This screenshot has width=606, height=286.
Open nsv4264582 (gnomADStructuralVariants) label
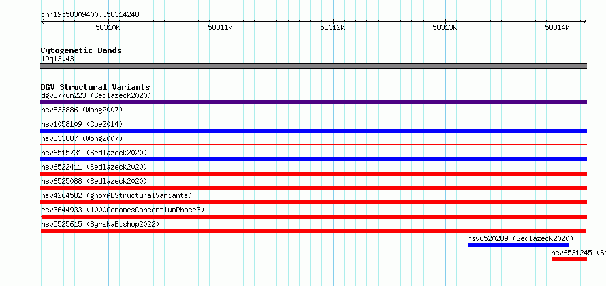116,195
